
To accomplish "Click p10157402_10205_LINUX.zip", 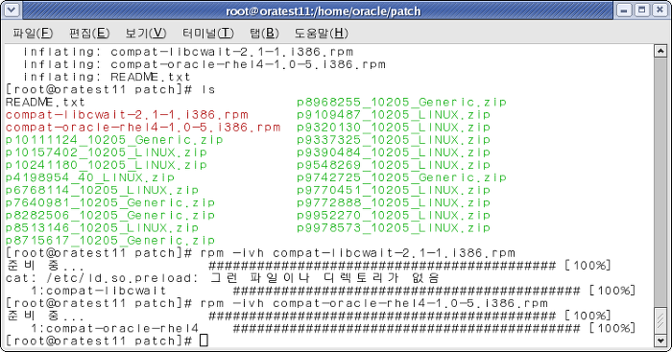I will (107, 153).
